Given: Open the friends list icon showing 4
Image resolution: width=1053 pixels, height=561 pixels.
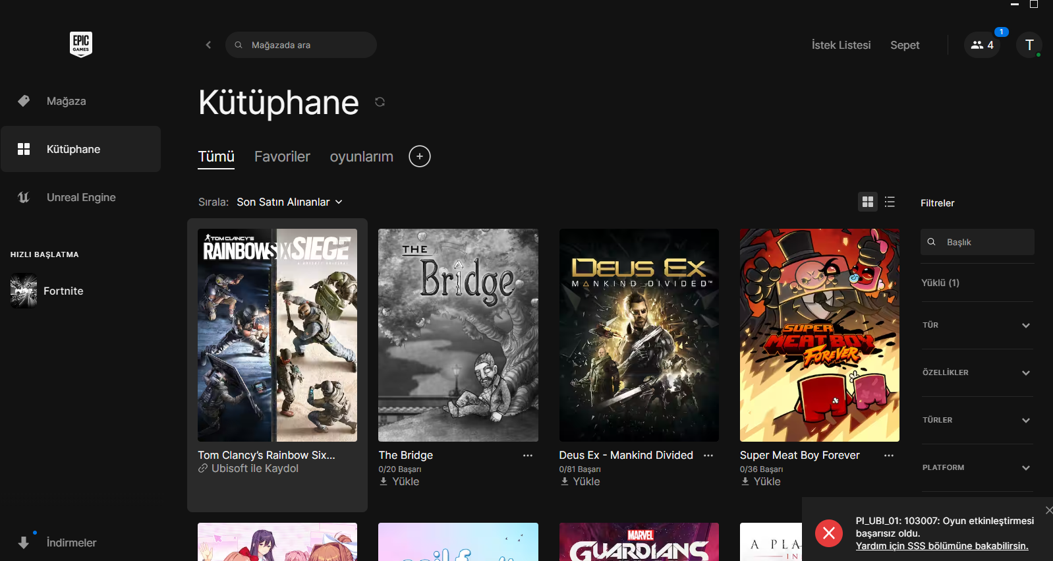Looking at the screenshot, I should pyautogui.click(x=982, y=45).
